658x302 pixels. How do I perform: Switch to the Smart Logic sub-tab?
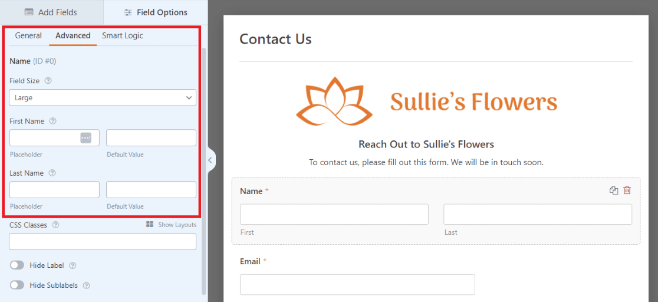pyautogui.click(x=123, y=36)
